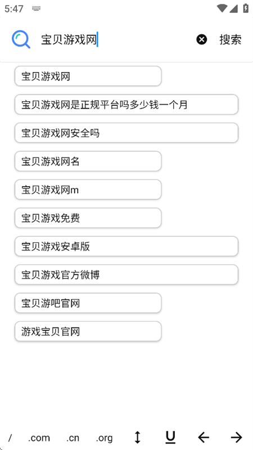Select suggestion 宝贝游戏网名
The width and height of the screenshot is (253, 450).
click(88, 161)
